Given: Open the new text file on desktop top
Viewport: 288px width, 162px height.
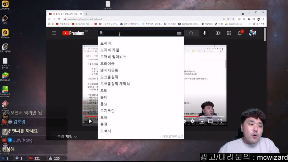Looking at the screenshot, I should (x=108, y=5).
